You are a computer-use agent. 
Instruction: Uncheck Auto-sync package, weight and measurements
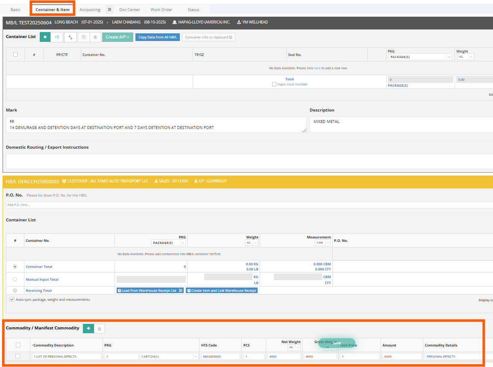pos(12,299)
